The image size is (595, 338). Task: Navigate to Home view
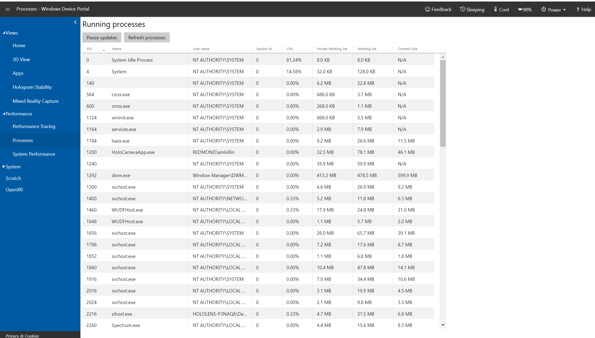pyautogui.click(x=18, y=45)
